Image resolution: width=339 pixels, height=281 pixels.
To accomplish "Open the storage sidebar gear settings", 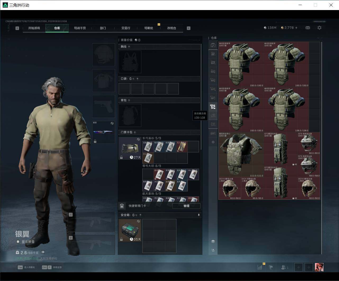I will pyautogui.click(x=213, y=142).
